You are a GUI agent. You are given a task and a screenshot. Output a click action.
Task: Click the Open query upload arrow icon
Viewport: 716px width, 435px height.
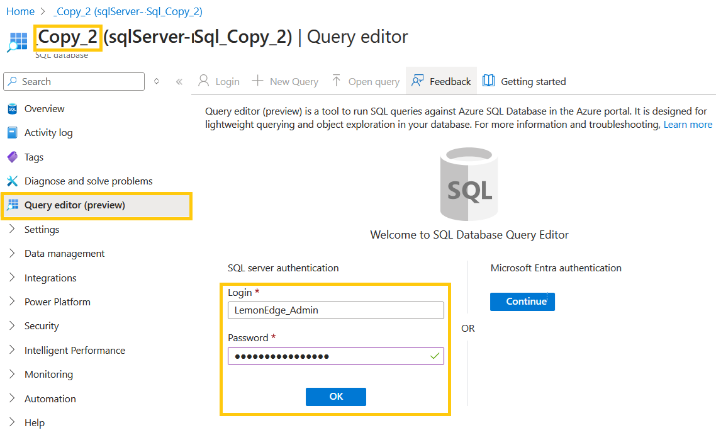[336, 81]
